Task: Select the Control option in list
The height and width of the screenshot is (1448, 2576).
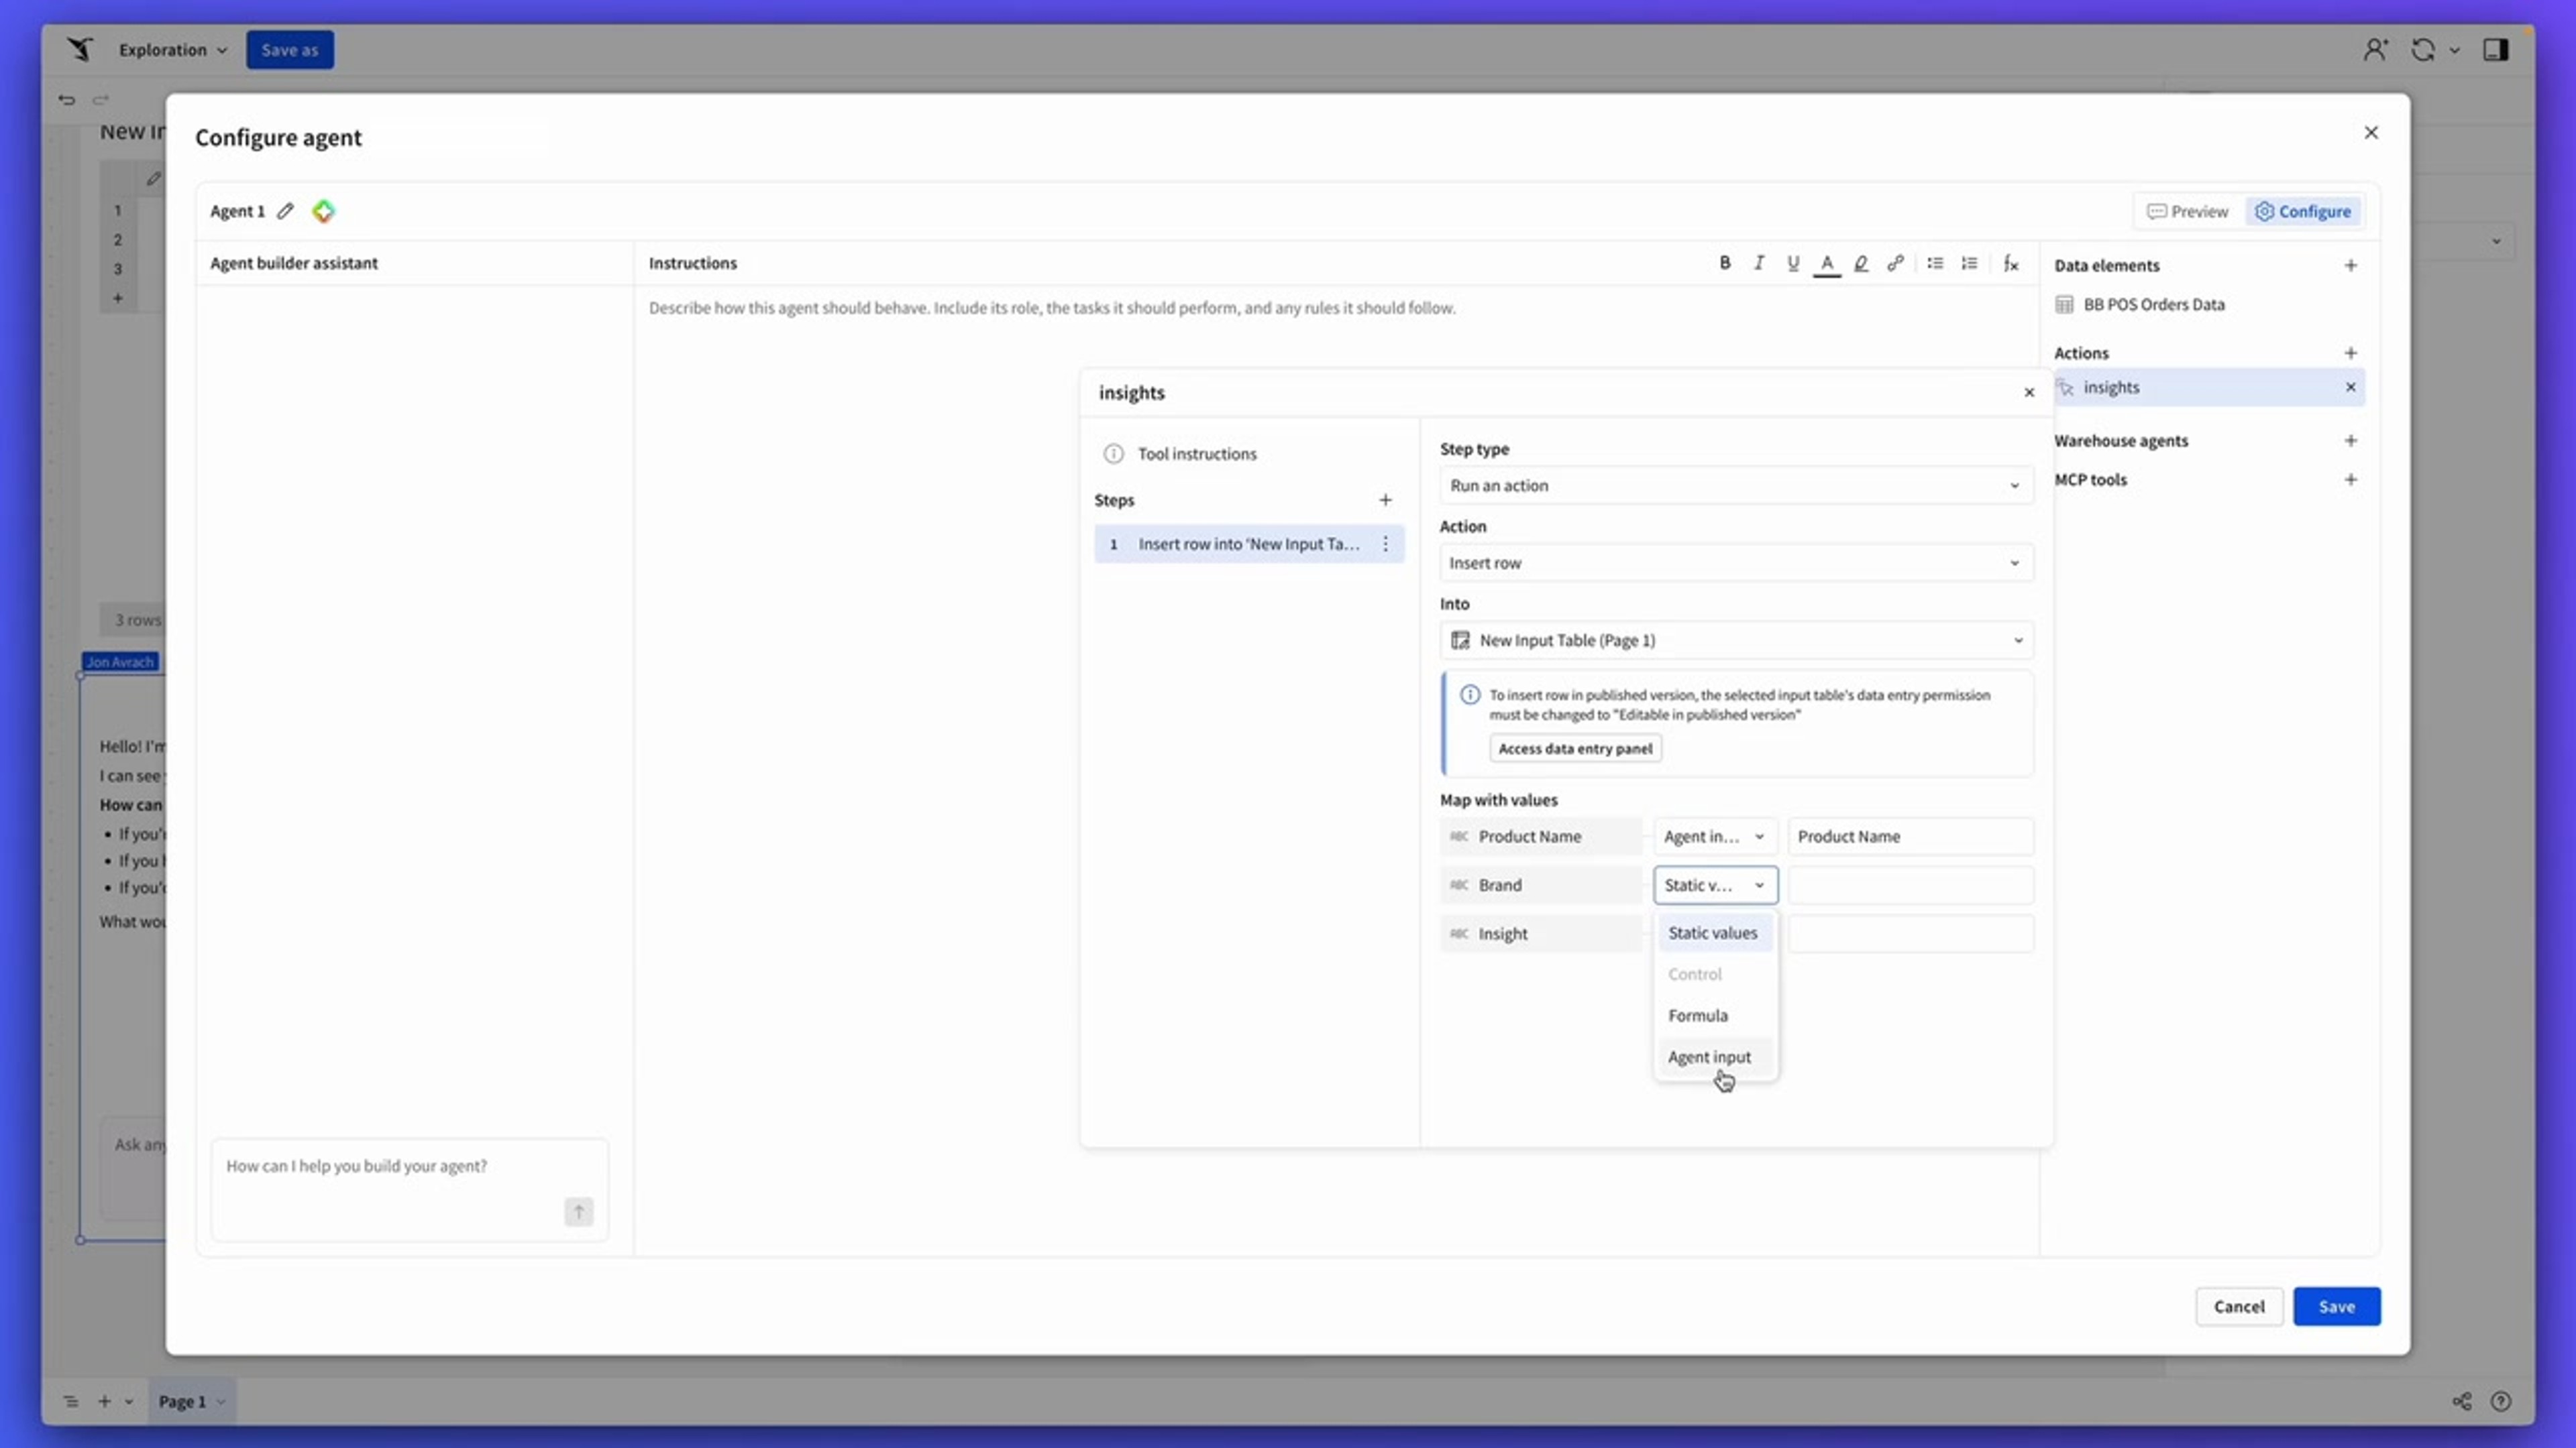Action: tap(1714, 973)
